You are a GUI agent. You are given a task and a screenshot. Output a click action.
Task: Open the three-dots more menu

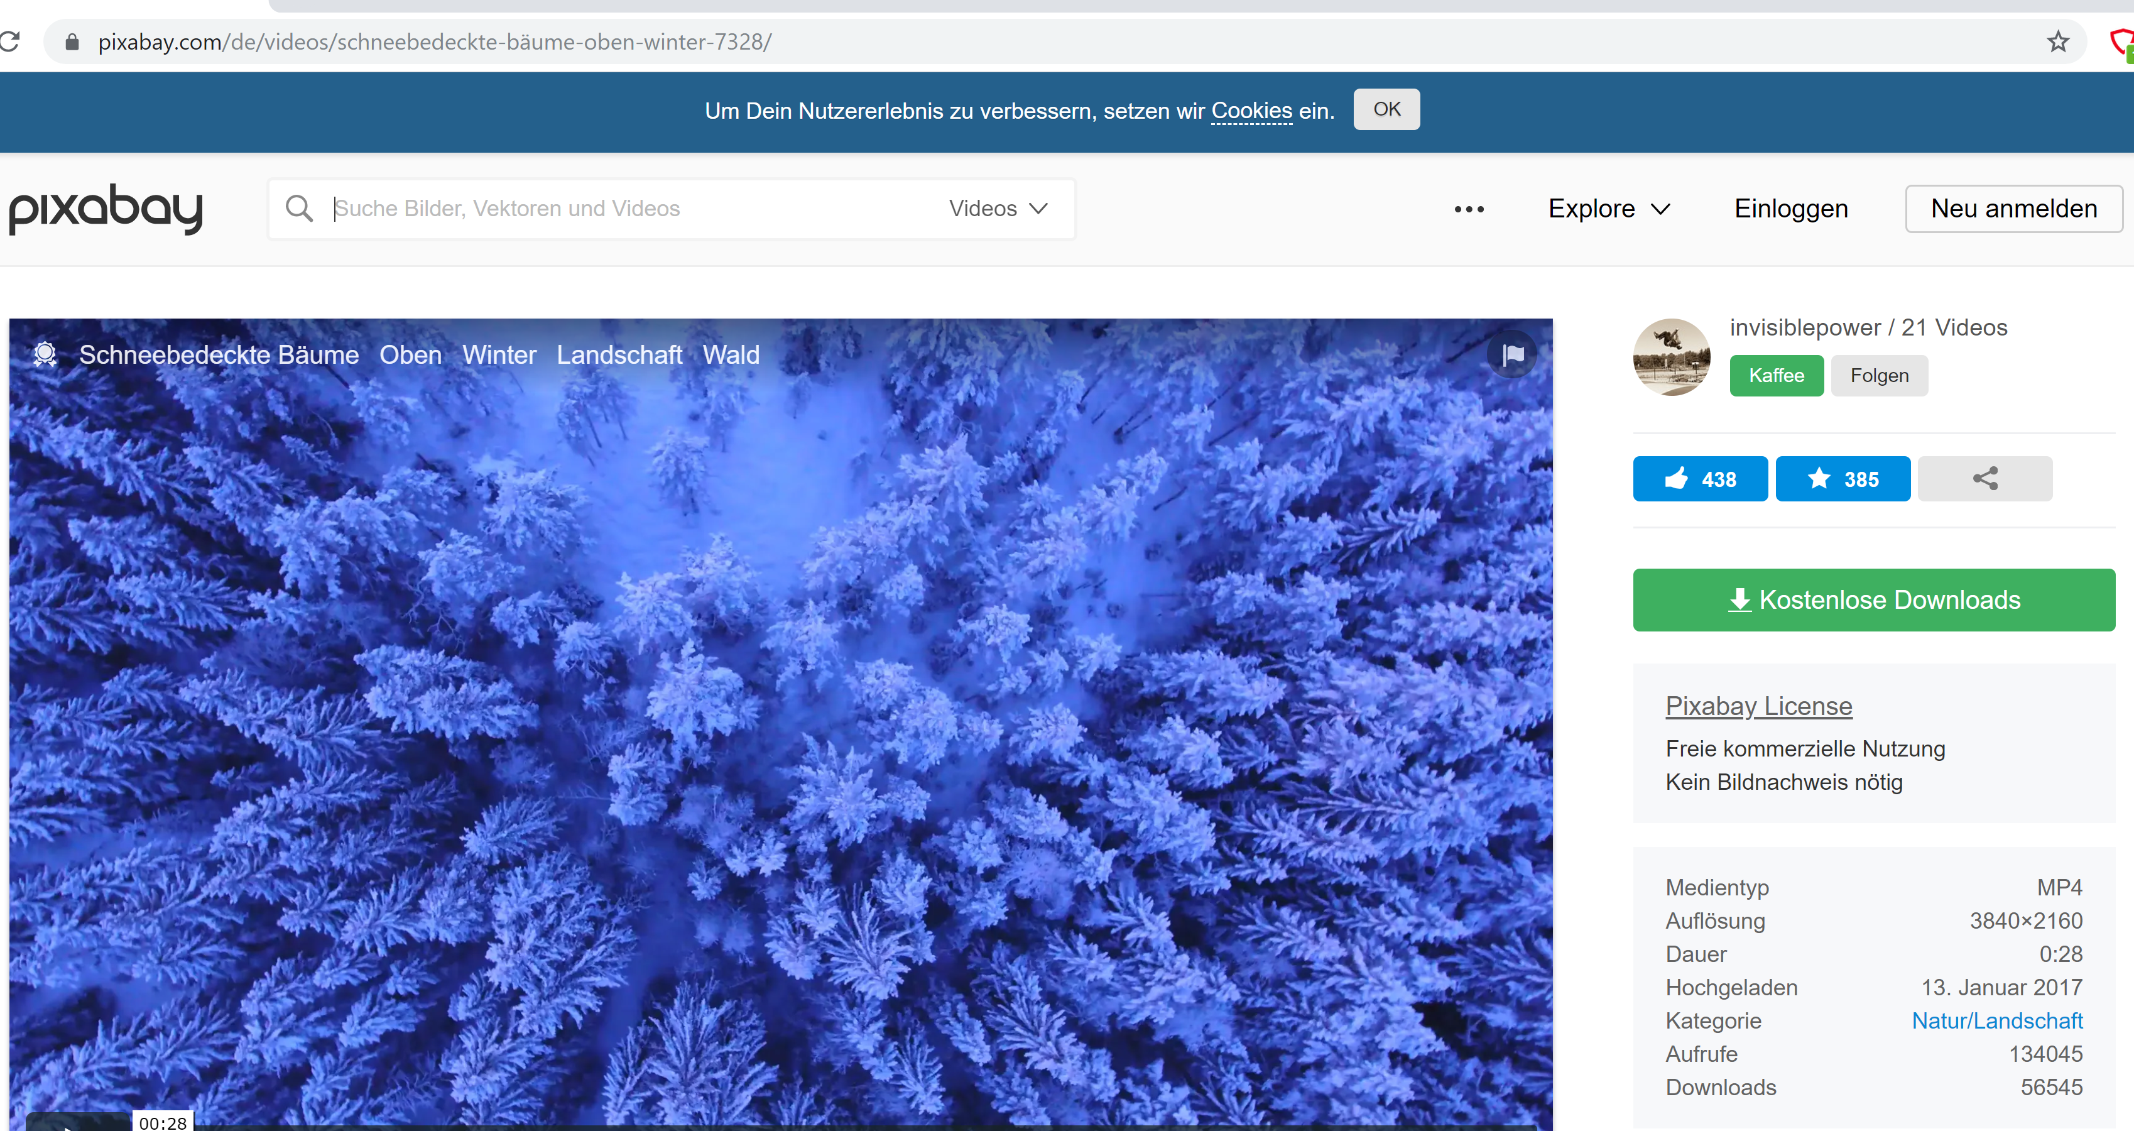[1469, 209]
